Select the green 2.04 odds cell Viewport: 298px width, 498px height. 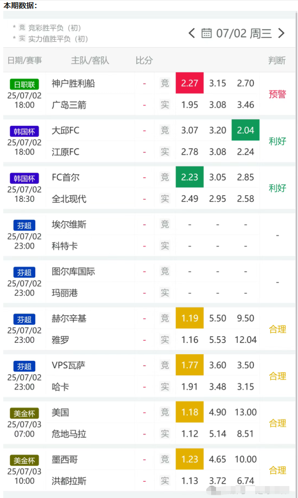[x=245, y=130]
